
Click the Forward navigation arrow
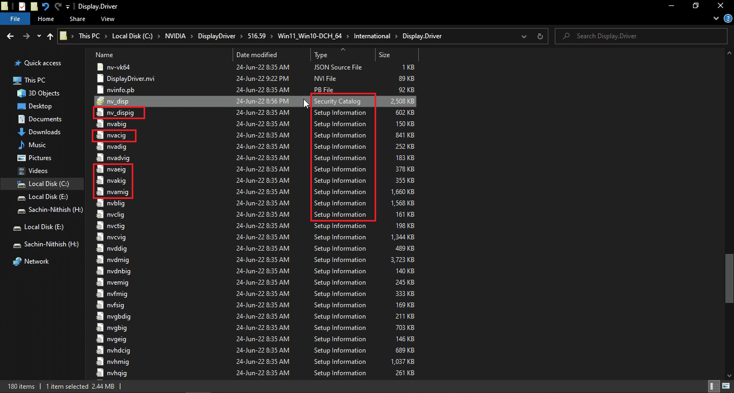26,36
